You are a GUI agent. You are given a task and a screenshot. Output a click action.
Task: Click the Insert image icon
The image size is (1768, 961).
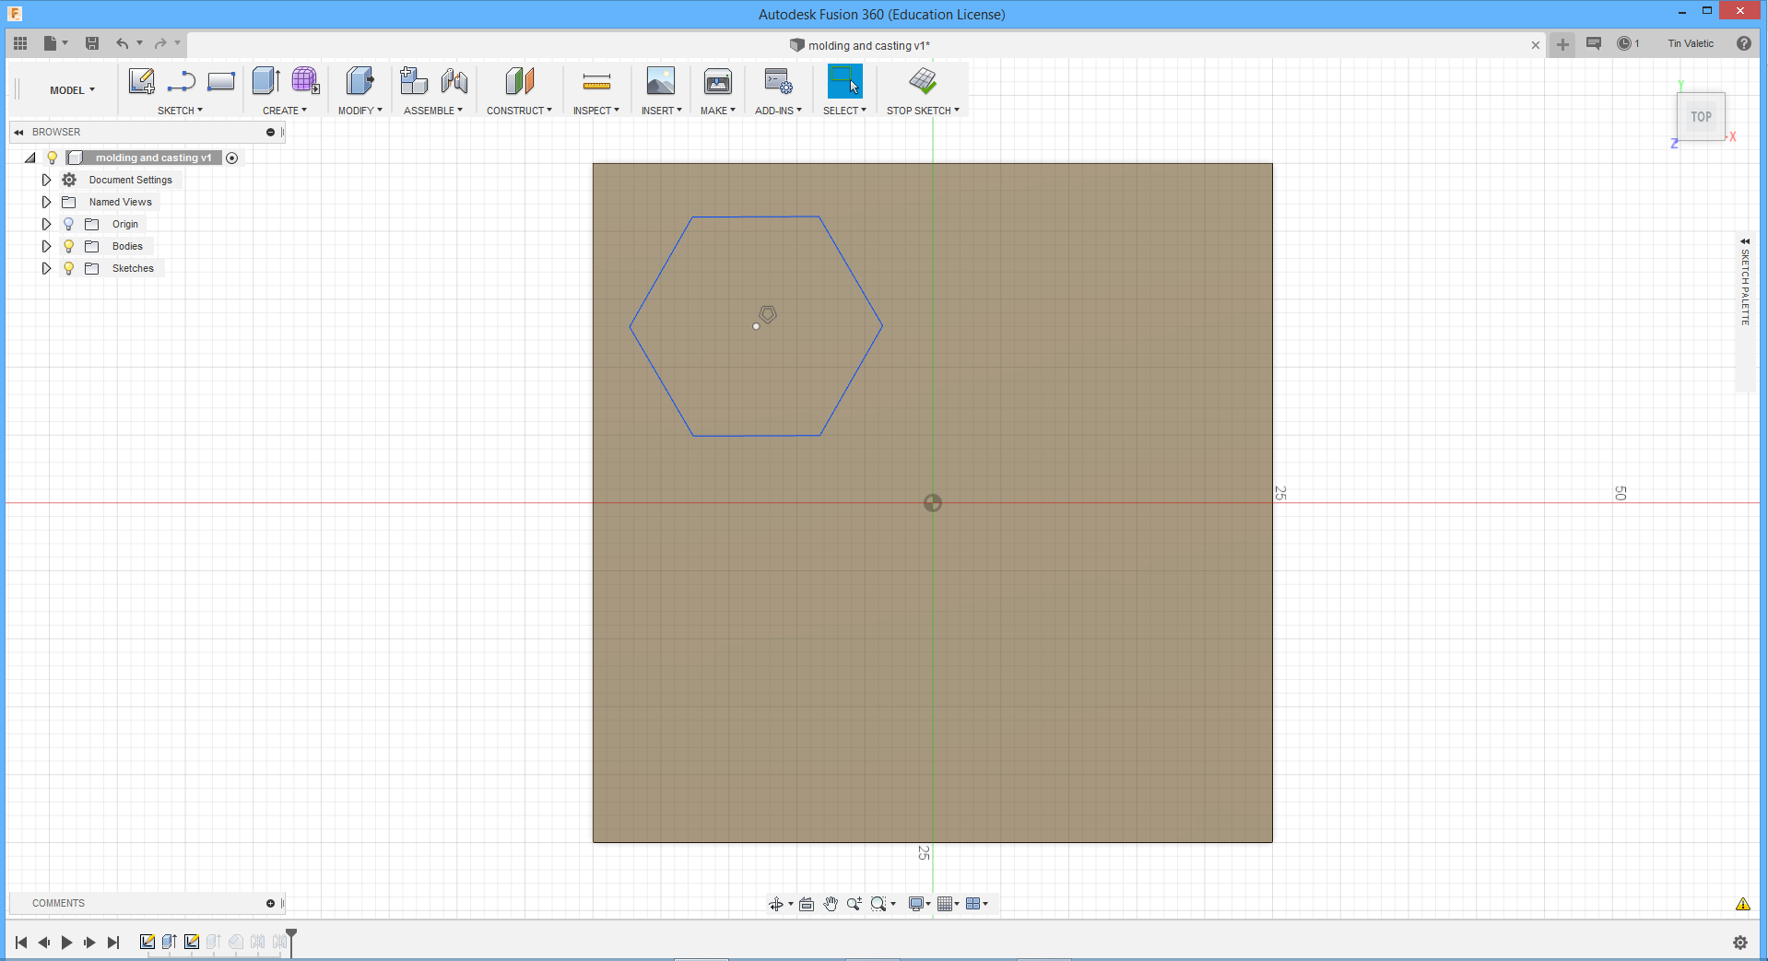661,81
